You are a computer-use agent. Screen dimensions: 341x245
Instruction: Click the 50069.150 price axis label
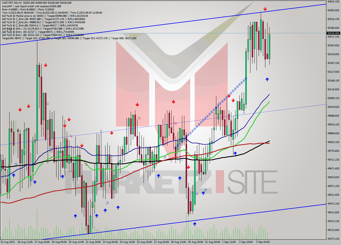click(x=334, y=98)
